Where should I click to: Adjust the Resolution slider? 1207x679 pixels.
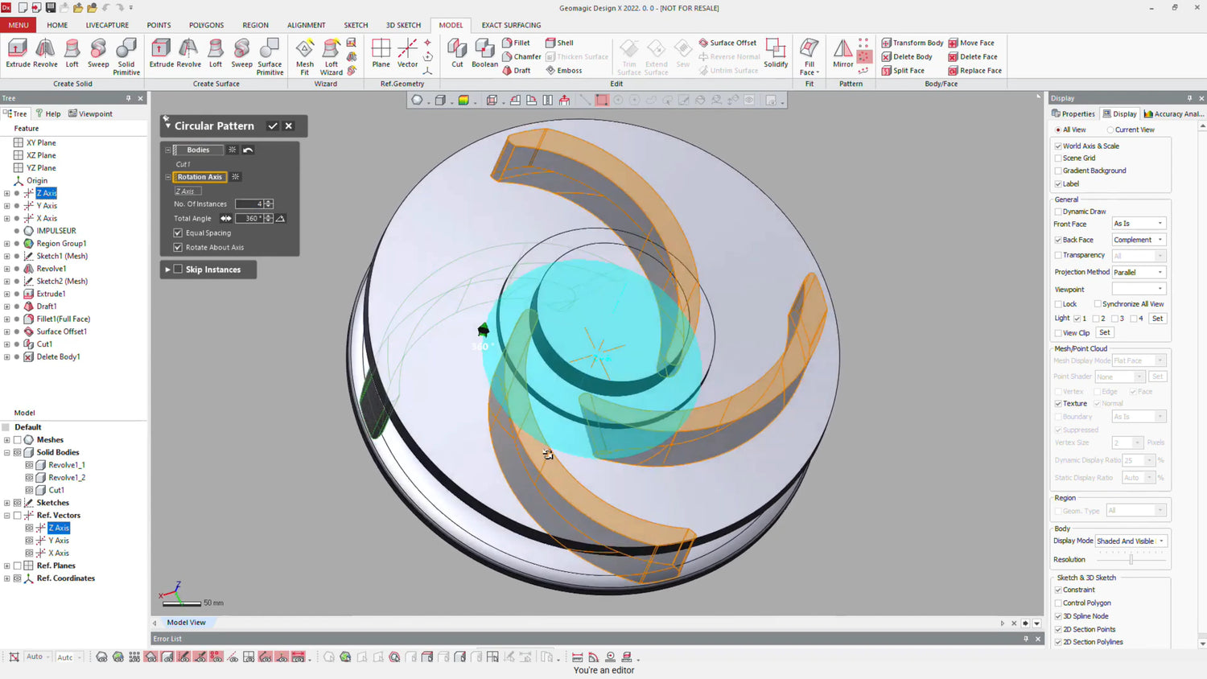(x=1131, y=559)
